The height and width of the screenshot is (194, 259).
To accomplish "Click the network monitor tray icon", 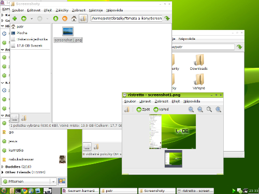I will 246,191.
